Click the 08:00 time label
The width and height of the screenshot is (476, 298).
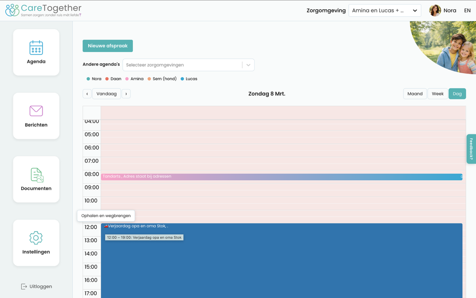coord(91,174)
